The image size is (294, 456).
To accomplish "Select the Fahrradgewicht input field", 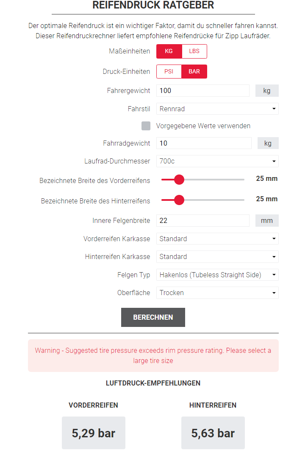I will click(203, 143).
